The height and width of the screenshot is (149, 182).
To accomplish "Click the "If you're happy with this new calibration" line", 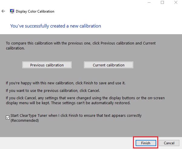I will pyautogui.click(x=65, y=82).
